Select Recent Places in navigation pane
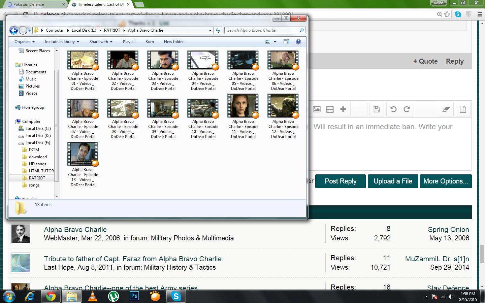This screenshot has height=303, width=485. pos(34,51)
